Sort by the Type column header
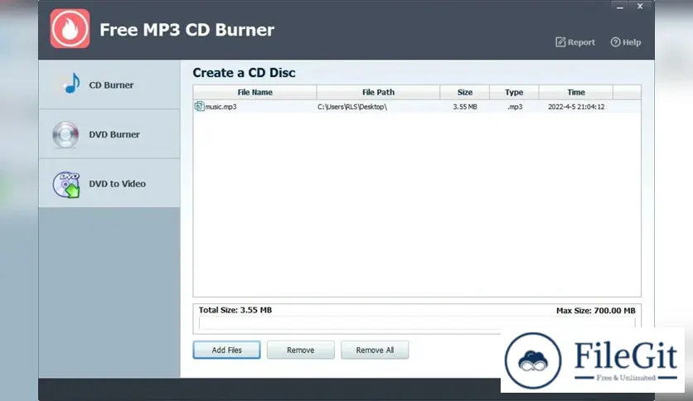 click(x=514, y=92)
